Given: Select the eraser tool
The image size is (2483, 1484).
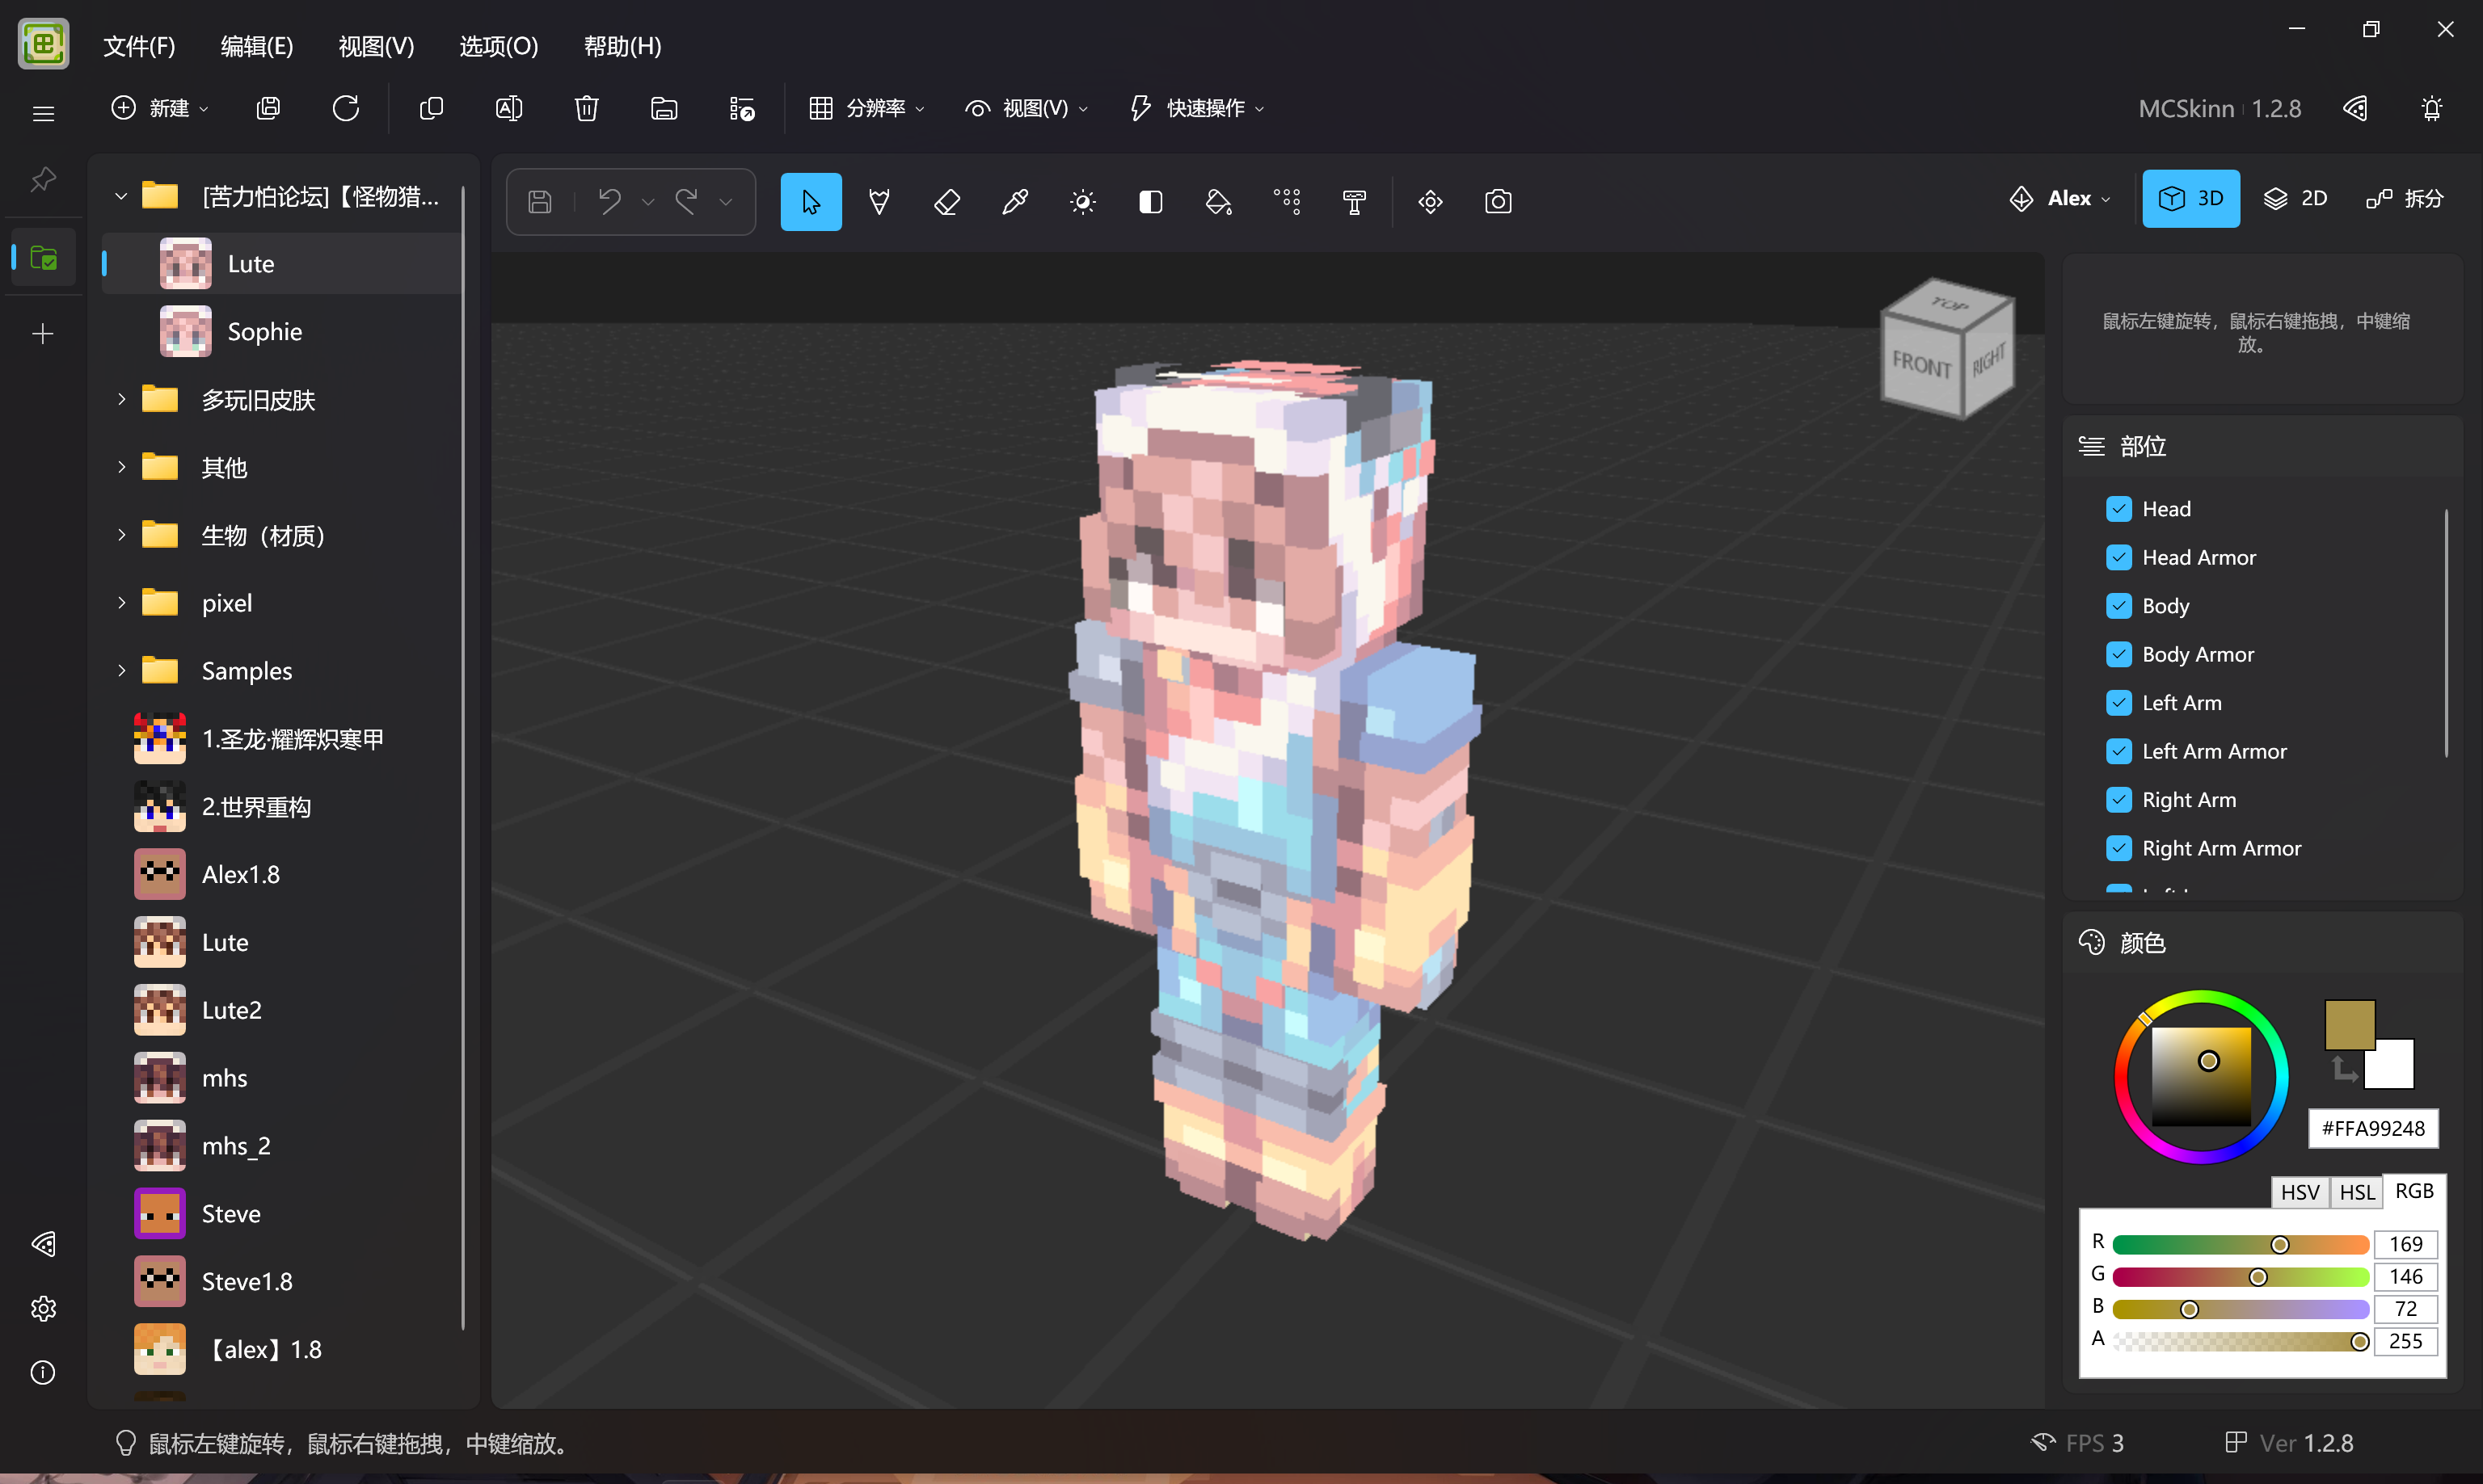Looking at the screenshot, I should pos(946,202).
